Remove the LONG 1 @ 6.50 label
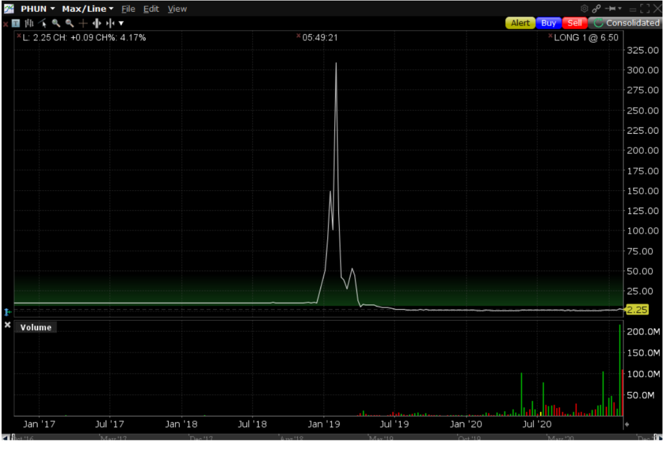The image size is (663, 465). click(x=551, y=37)
